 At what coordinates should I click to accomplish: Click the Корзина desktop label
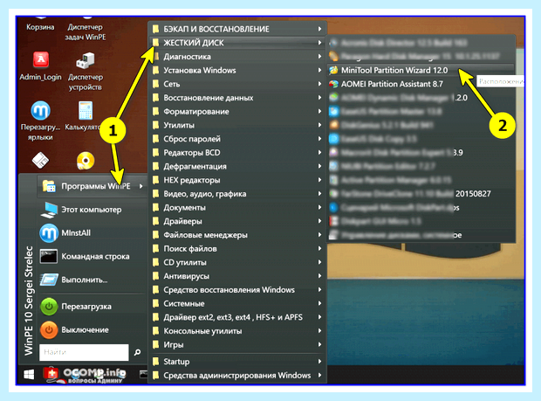click(x=40, y=27)
